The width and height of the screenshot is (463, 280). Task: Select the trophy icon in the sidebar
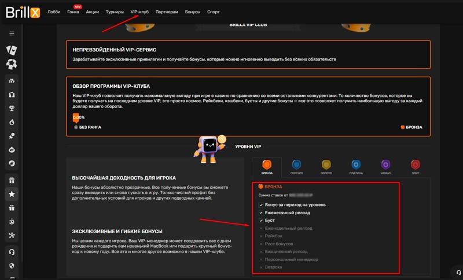click(x=12, y=108)
